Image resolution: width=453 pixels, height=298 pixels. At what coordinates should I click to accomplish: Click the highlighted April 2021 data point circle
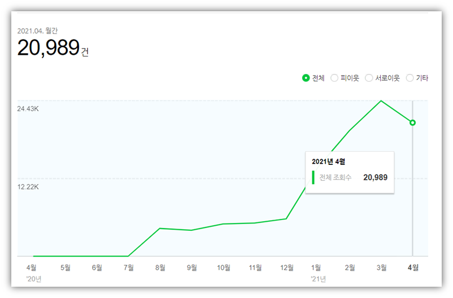click(413, 122)
